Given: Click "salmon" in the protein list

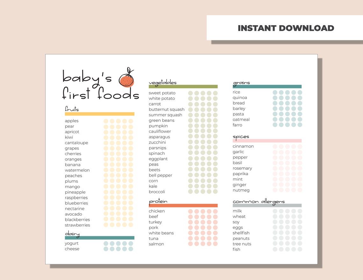Looking at the screenshot, I should pos(156,244).
